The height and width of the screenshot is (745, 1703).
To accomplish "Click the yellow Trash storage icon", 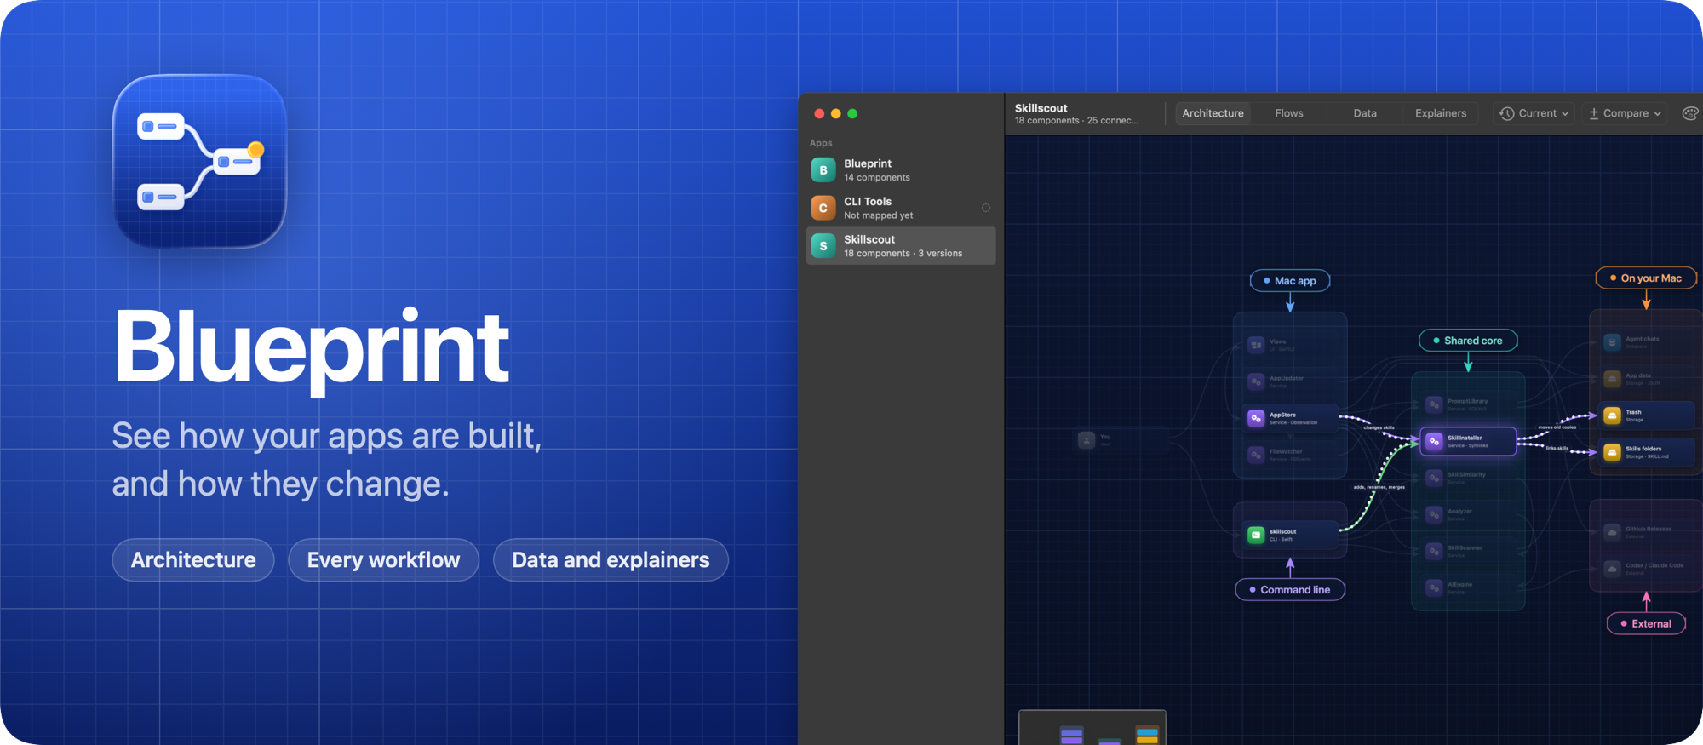I will click(1612, 415).
